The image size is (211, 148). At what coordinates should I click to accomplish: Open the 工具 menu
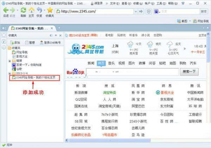point(161,4)
